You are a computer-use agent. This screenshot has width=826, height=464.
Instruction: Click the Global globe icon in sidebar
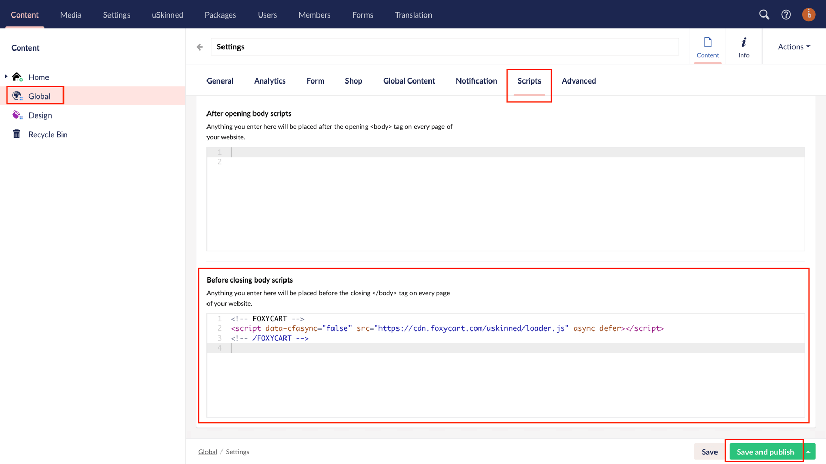coord(17,95)
